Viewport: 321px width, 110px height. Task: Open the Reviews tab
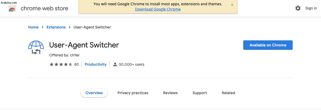pyautogui.click(x=170, y=93)
